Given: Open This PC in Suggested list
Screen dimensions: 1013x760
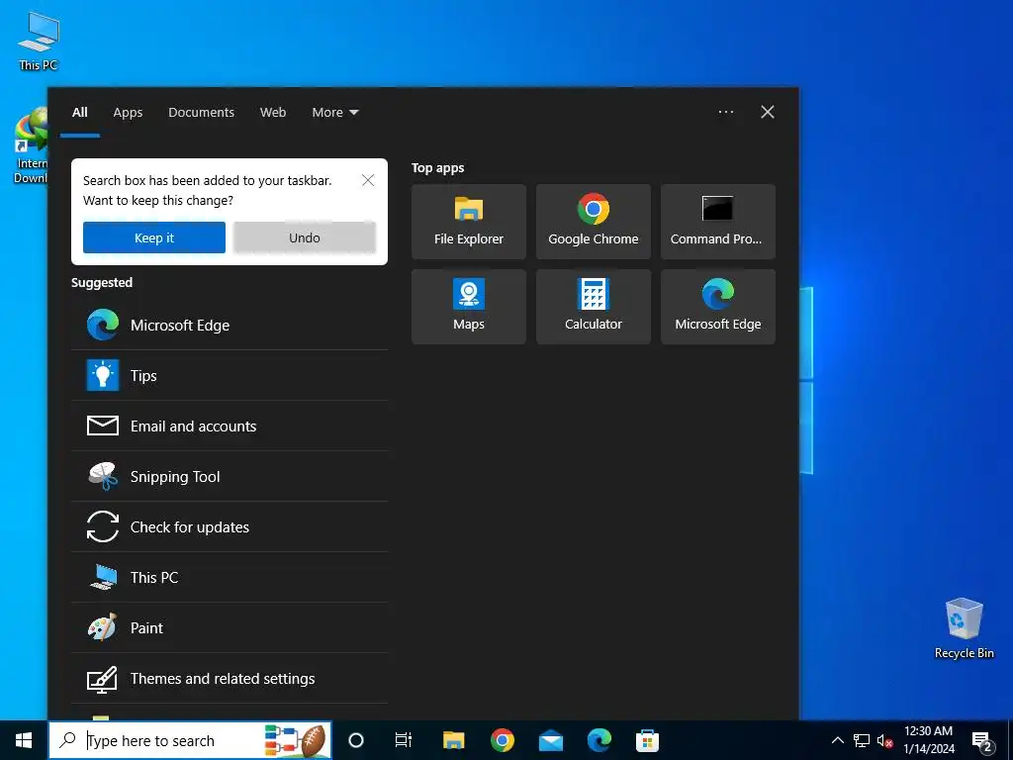Looking at the screenshot, I should pyautogui.click(x=230, y=577).
